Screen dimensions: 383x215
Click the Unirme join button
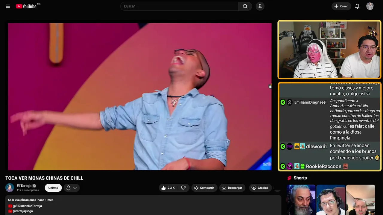(53, 188)
